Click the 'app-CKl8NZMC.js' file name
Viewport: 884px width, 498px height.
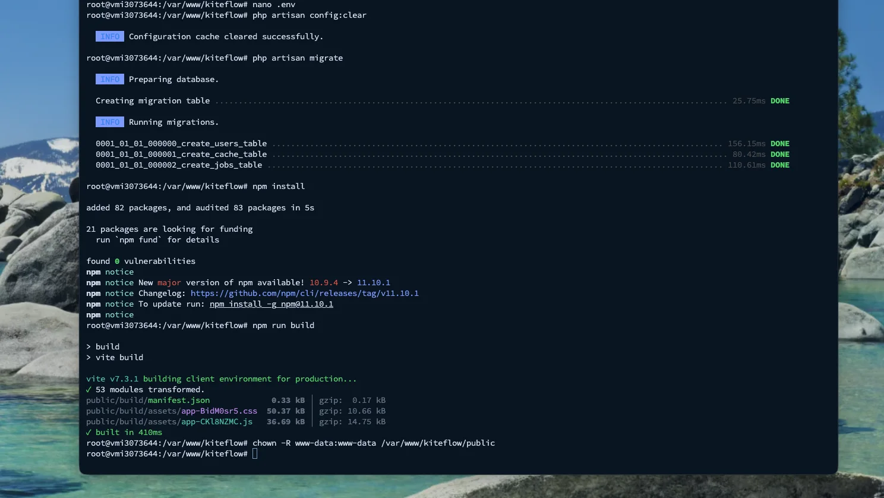217,421
